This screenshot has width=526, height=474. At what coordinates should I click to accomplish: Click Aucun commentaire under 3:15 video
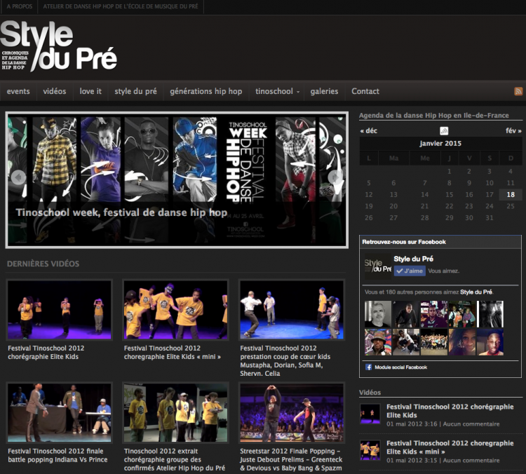coord(471,461)
